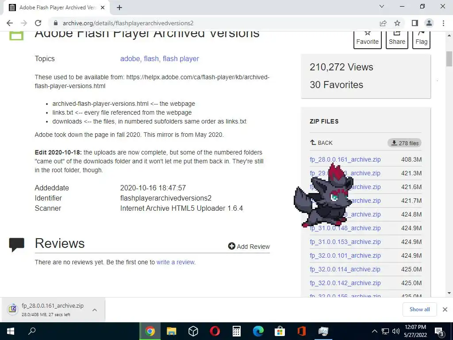Image resolution: width=453 pixels, height=340 pixels.
Task: Download fp_31.0.0.153_archive.zip link
Action: tap(345, 242)
